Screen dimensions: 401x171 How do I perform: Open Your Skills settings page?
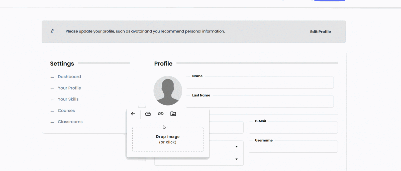pyautogui.click(x=68, y=99)
